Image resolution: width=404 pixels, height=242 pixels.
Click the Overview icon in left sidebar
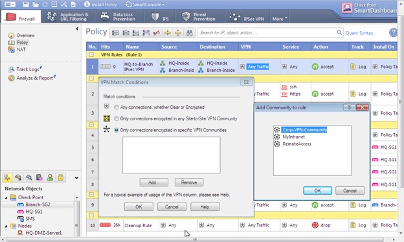(11, 36)
